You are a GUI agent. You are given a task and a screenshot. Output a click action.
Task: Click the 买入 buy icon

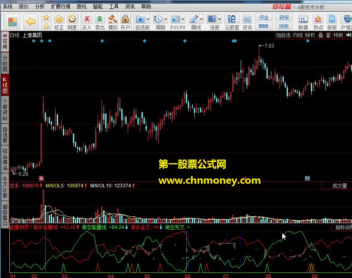click(x=87, y=22)
